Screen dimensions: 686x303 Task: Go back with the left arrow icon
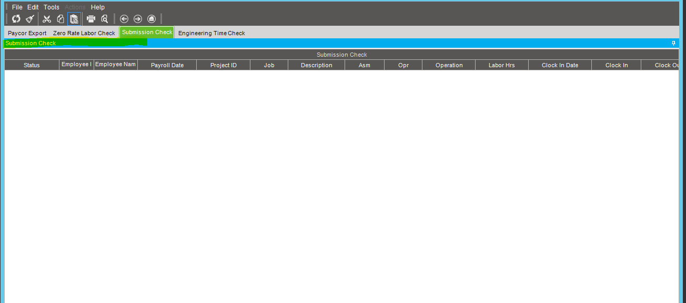tap(124, 19)
